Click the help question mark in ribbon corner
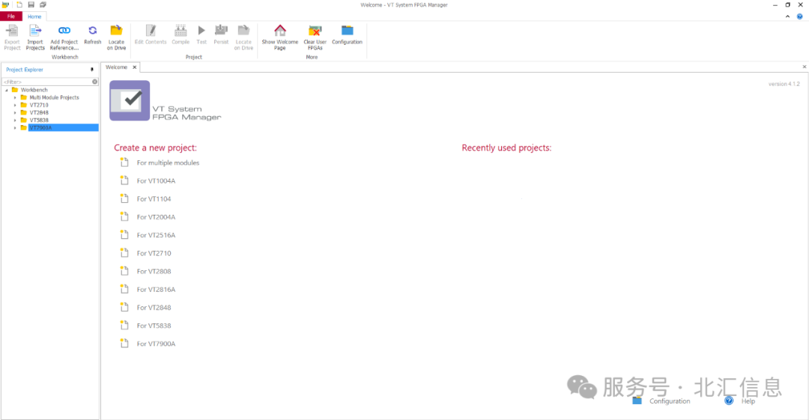This screenshot has height=420, width=809. pyautogui.click(x=800, y=16)
